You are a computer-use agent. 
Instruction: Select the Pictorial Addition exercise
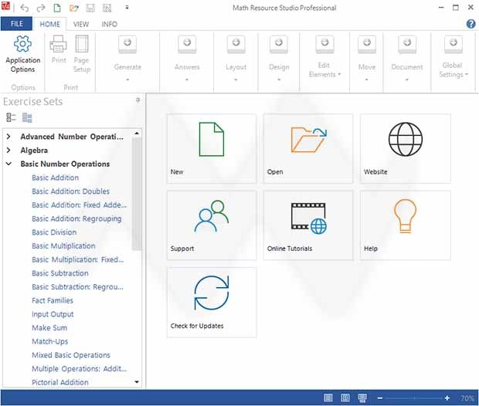point(60,383)
